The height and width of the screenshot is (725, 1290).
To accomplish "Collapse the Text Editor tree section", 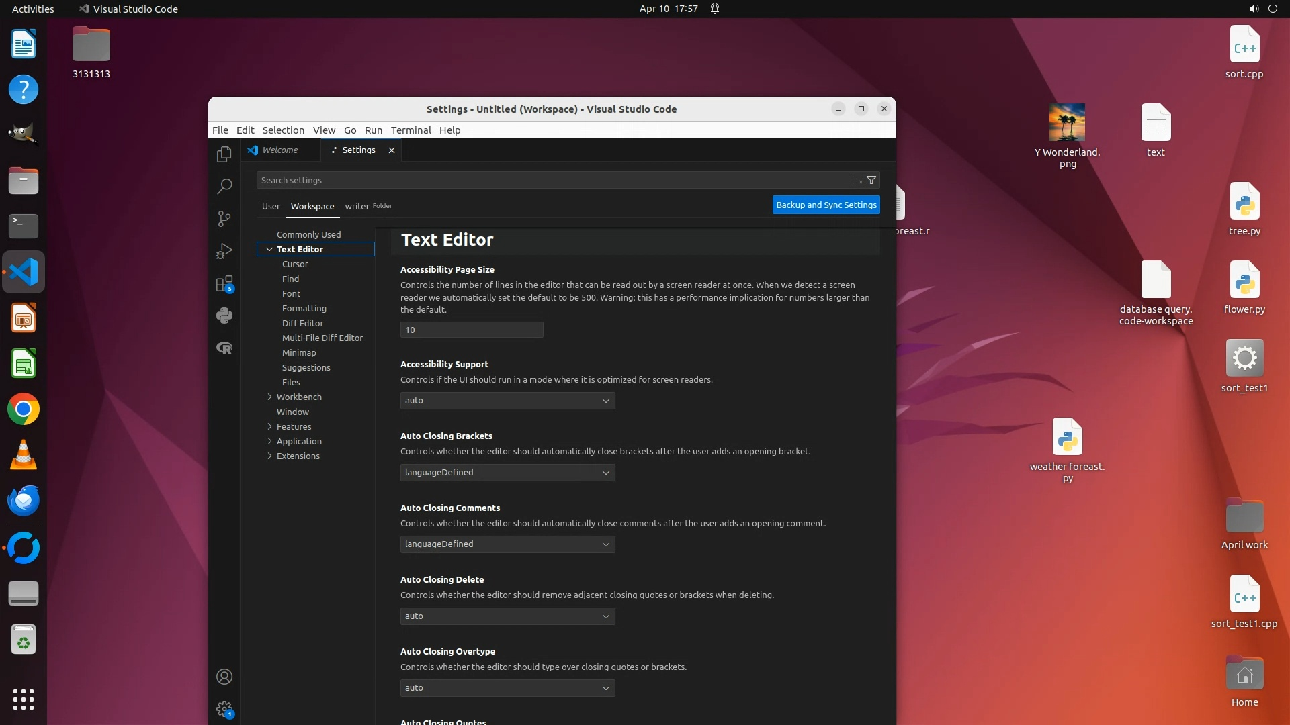I will [269, 249].
